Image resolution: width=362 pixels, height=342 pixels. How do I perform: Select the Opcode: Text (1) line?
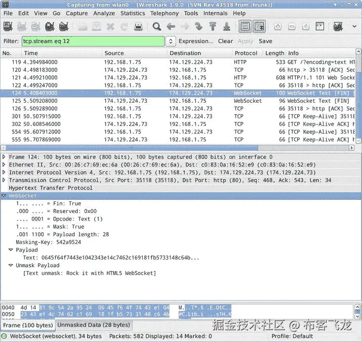[x=59, y=219]
